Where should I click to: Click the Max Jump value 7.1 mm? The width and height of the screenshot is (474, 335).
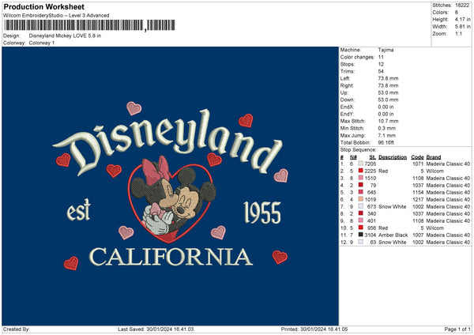(387, 135)
